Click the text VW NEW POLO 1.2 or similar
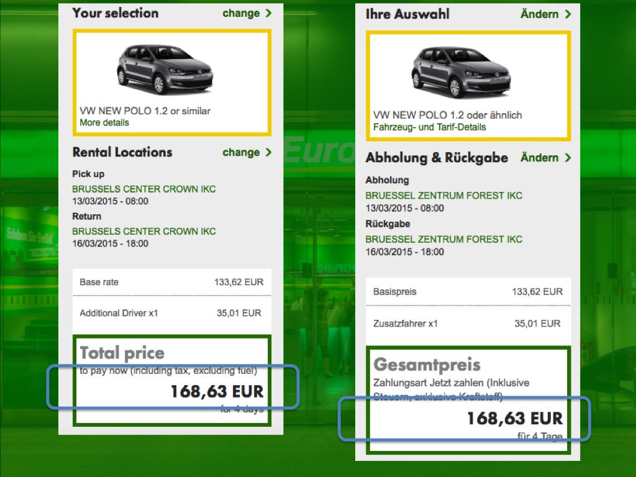The width and height of the screenshot is (636, 477). click(x=145, y=111)
